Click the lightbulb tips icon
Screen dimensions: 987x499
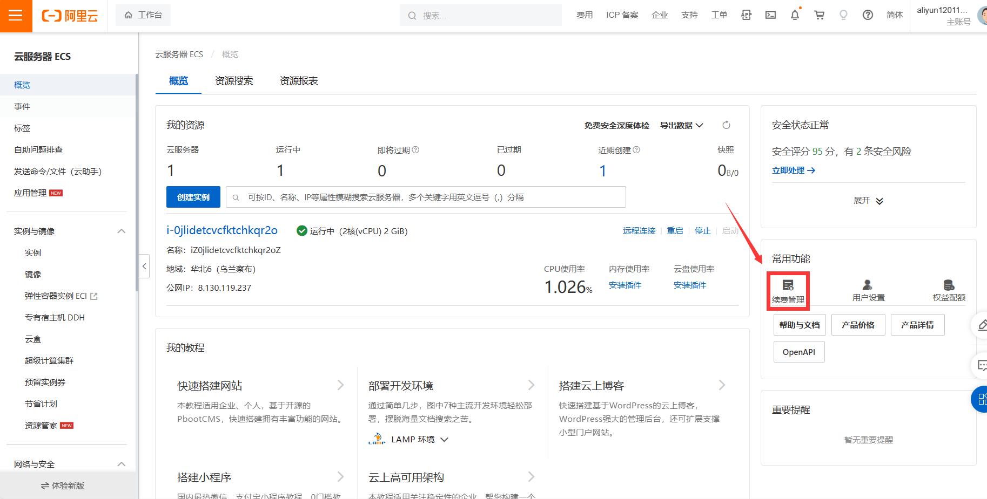pyautogui.click(x=843, y=15)
